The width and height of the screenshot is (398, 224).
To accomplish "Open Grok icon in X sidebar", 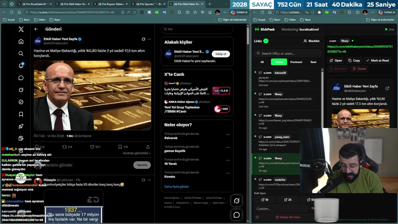I will pos(21,90).
